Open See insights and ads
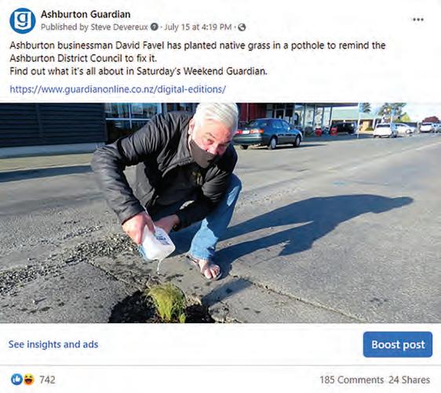441x393 pixels. point(53,344)
